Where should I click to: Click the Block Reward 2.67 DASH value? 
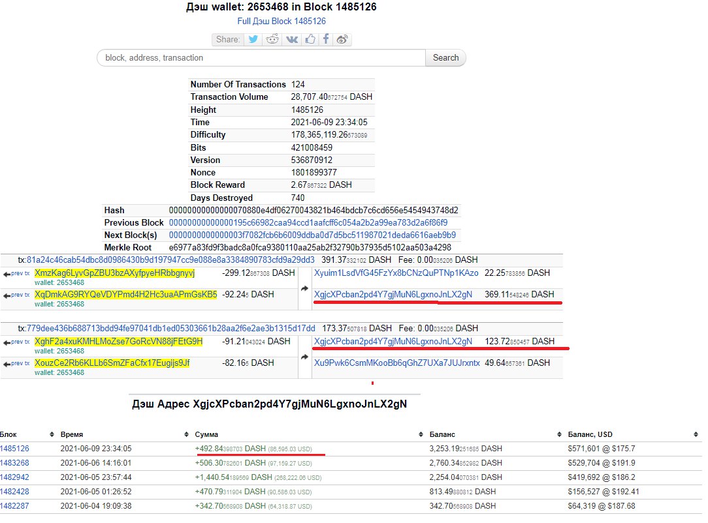[321, 185]
